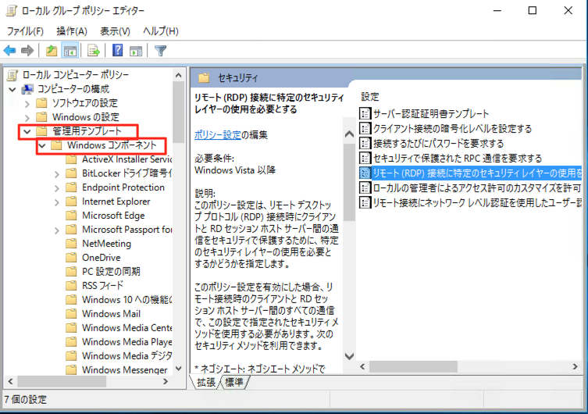Expand the Windows の設定 node
Image resolution: width=588 pixels, height=414 pixels.
coord(27,117)
